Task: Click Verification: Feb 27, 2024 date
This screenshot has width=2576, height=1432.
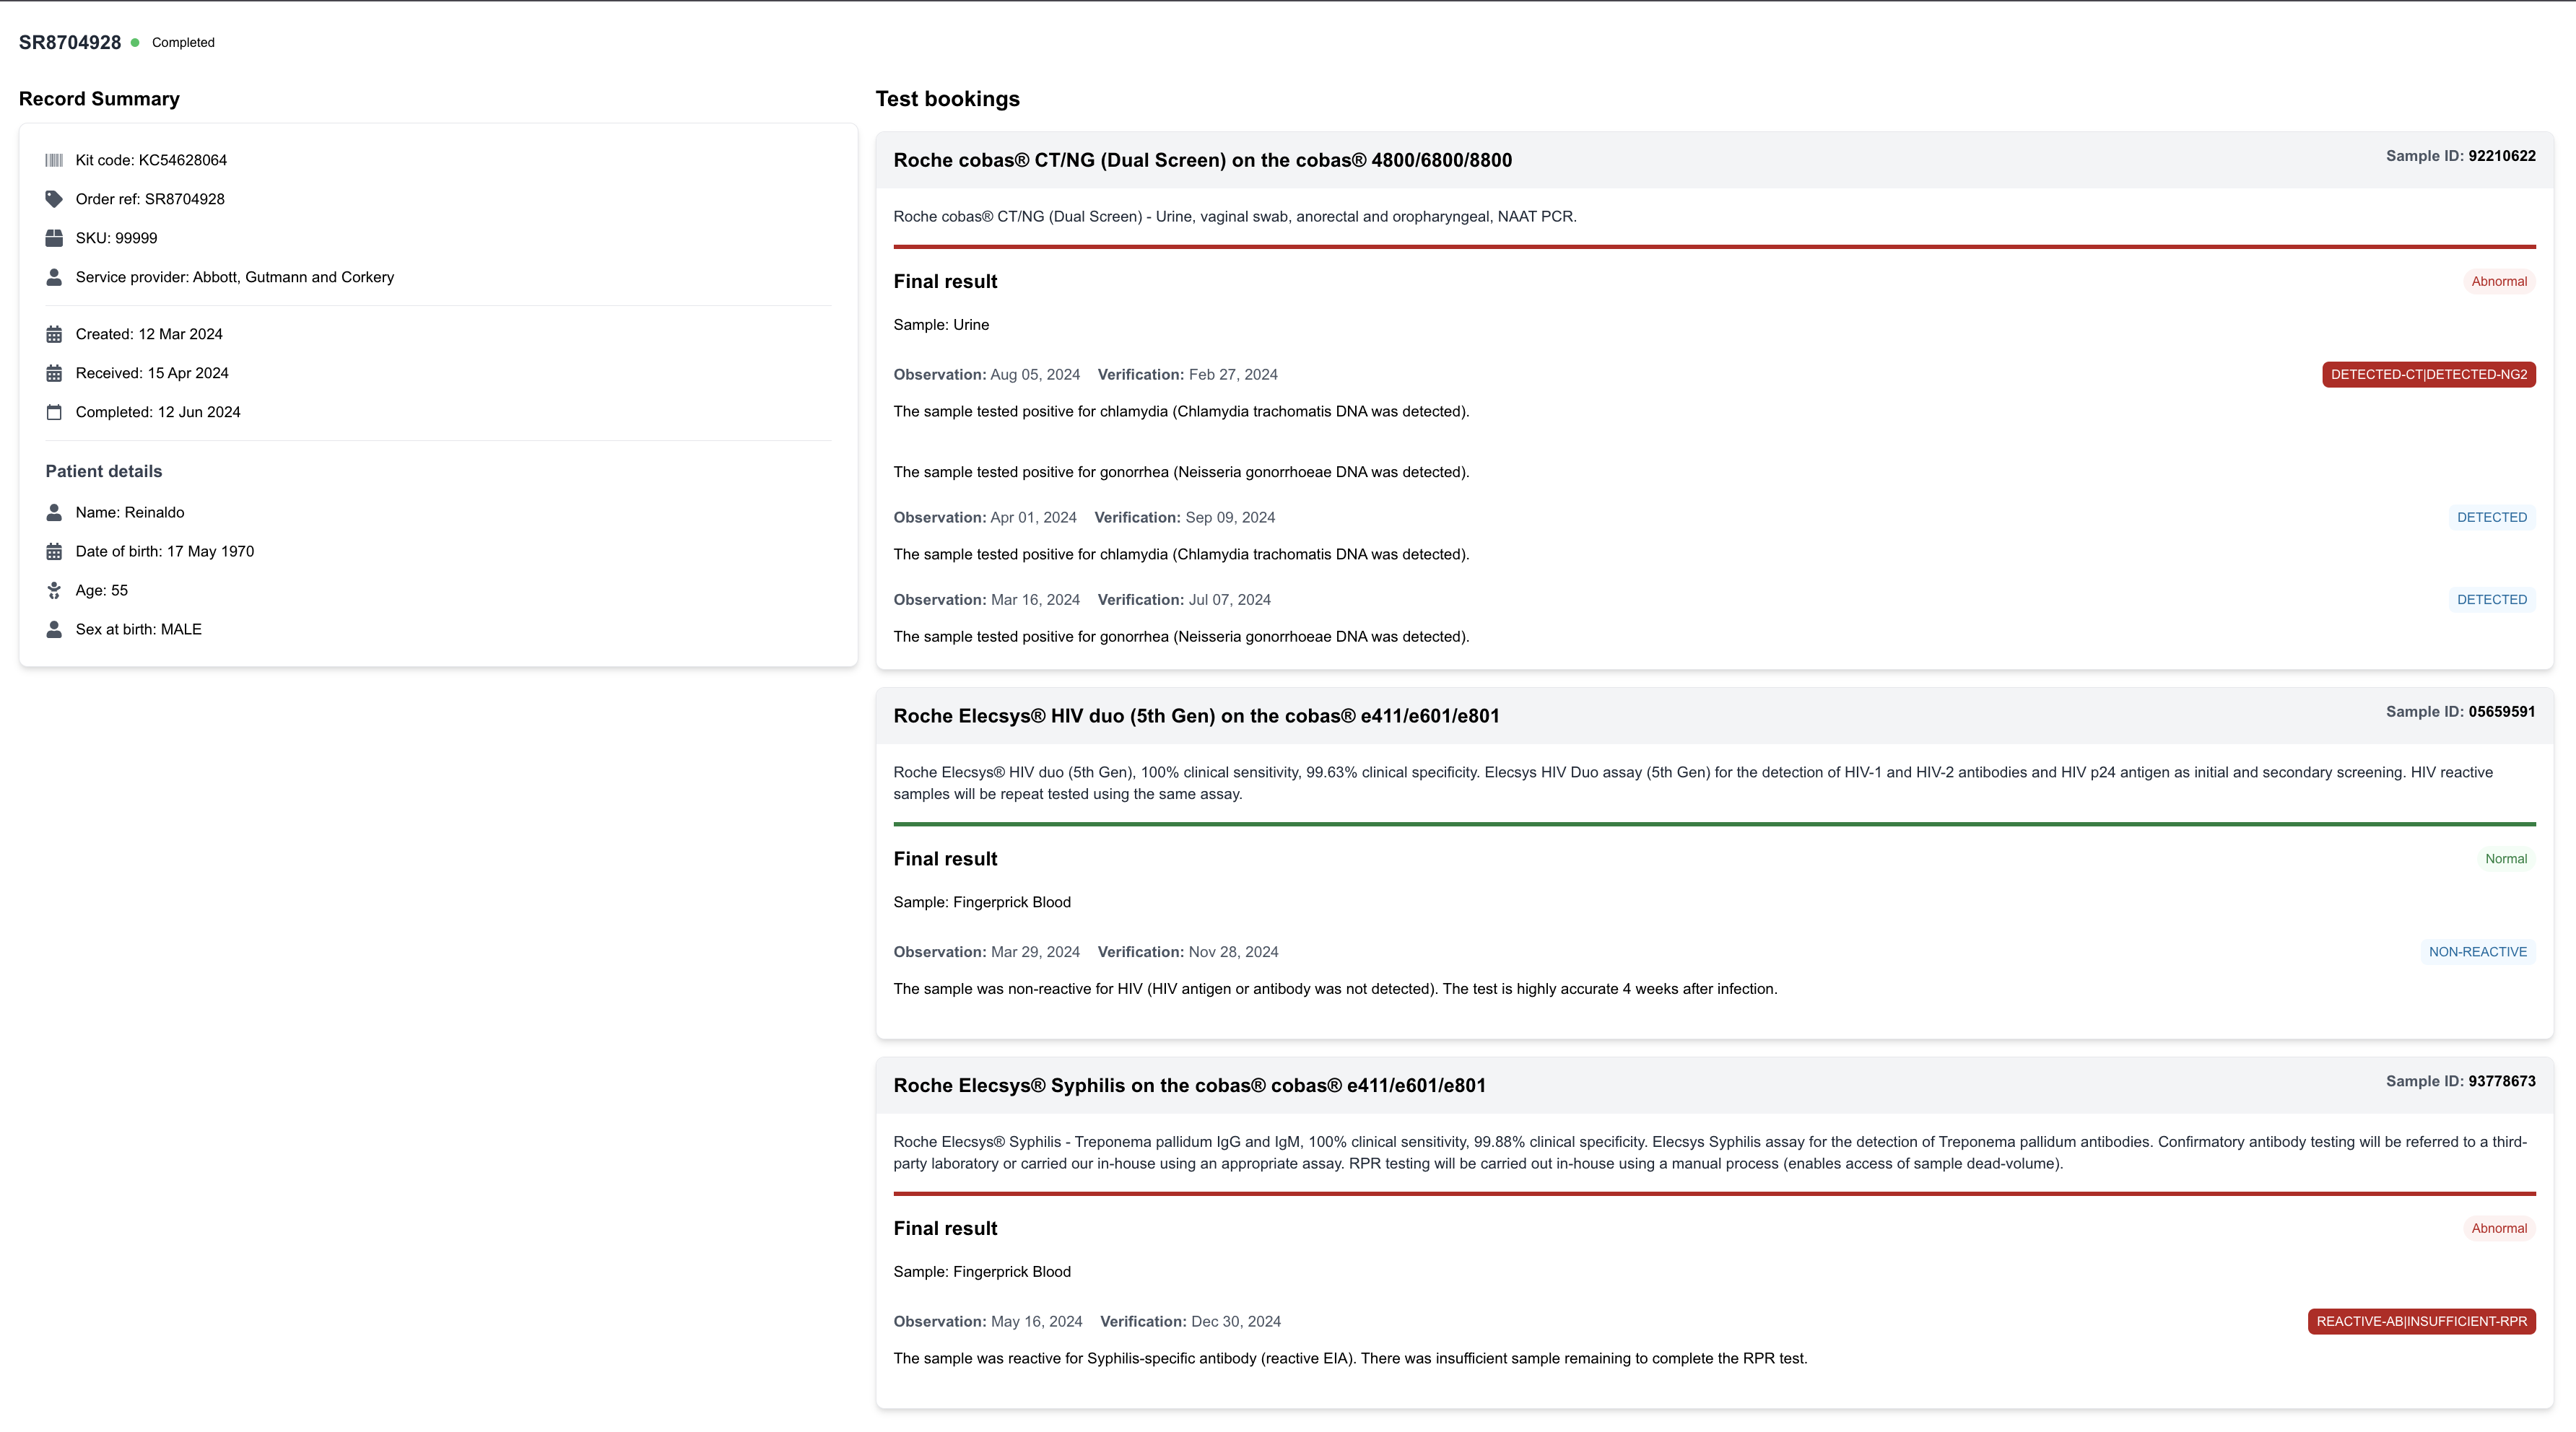Action: 1188,374
